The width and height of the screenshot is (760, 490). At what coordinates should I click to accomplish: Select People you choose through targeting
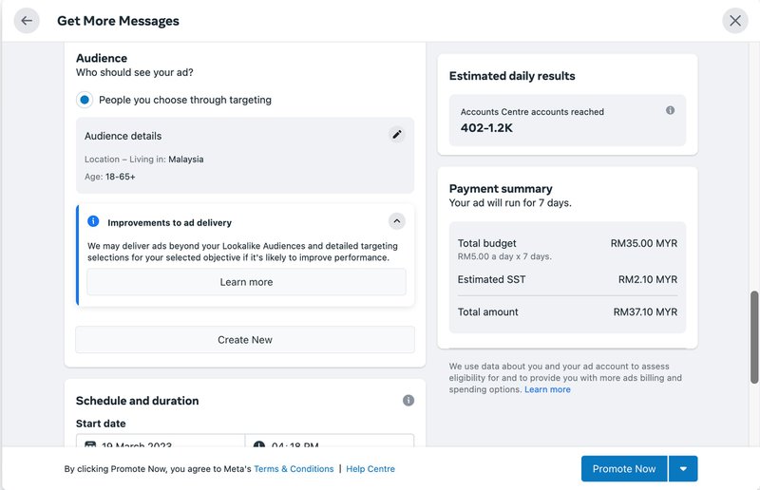pyautogui.click(x=85, y=100)
